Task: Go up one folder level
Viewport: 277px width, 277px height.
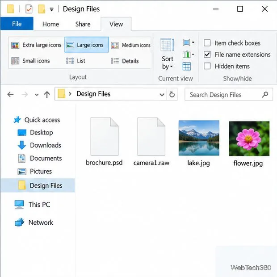Action: [47, 95]
